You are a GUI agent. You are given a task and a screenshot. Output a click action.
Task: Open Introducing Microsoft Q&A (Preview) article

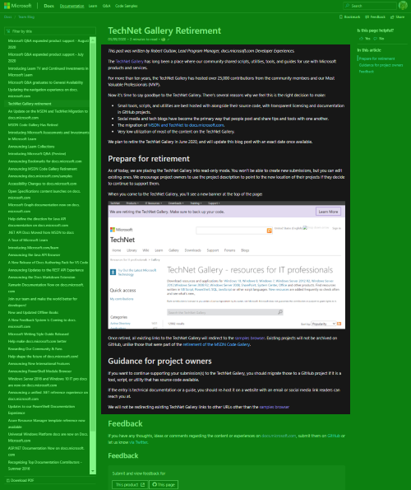(x=37, y=154)
